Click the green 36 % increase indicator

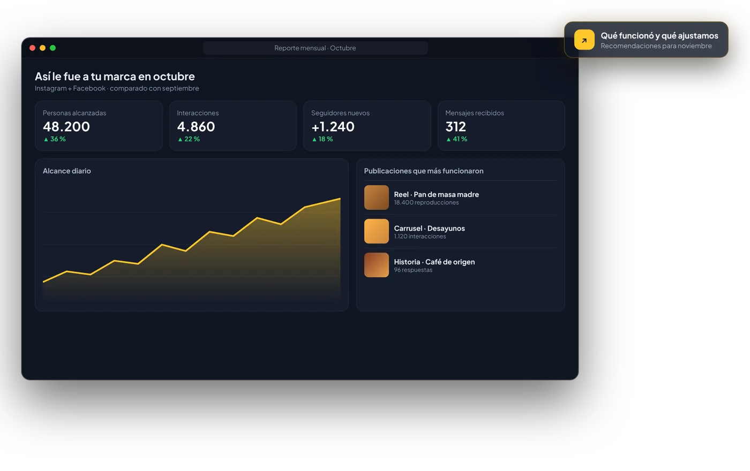tap(54, 139)
